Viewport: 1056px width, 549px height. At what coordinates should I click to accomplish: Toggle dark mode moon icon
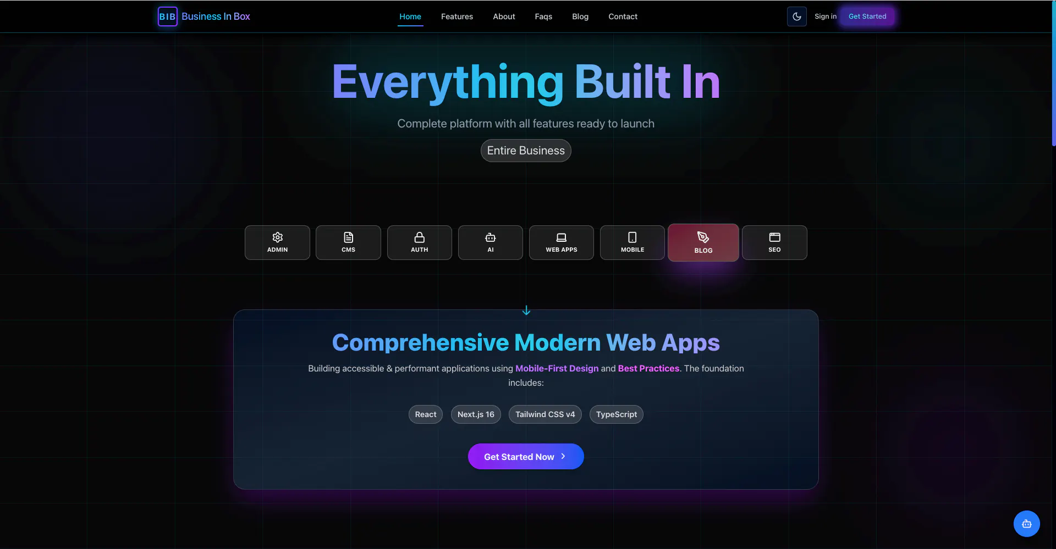point(796,16)
